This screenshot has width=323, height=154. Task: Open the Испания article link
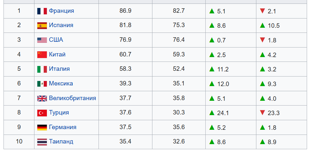[61, 25]
